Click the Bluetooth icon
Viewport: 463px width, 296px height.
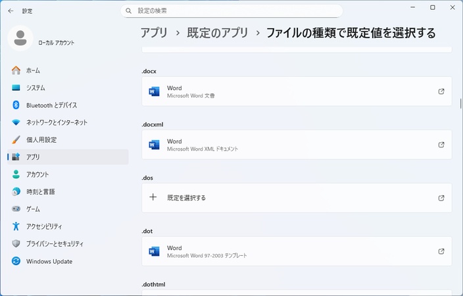(x=16, y=105)
